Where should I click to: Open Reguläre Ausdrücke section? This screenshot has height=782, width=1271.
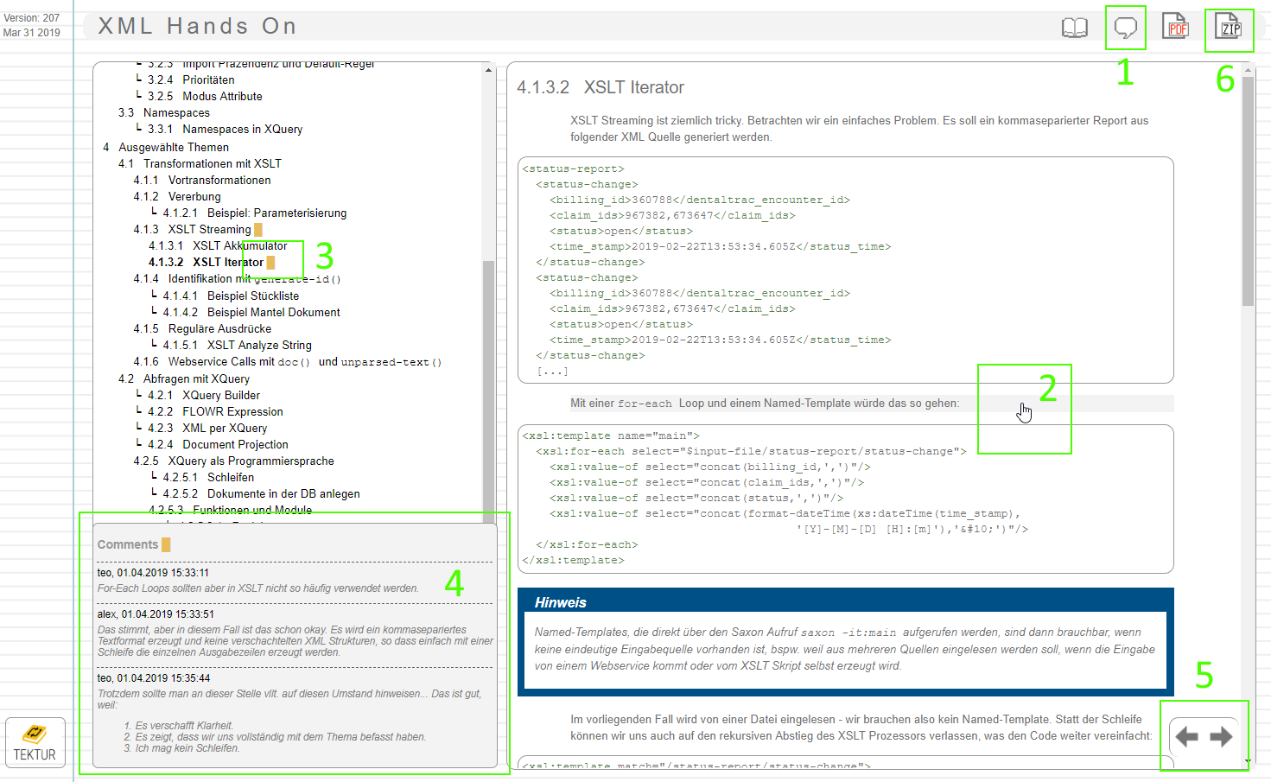click(219, 328)
